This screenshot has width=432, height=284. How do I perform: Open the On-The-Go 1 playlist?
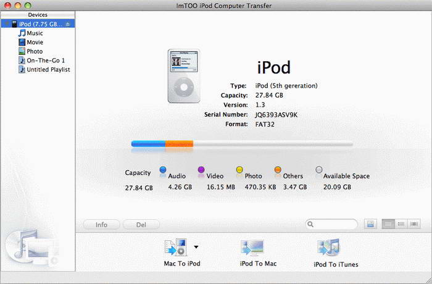(x=46, y=61)
